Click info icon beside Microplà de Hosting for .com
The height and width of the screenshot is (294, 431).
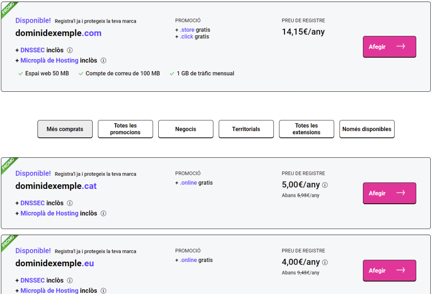(104, 61)
